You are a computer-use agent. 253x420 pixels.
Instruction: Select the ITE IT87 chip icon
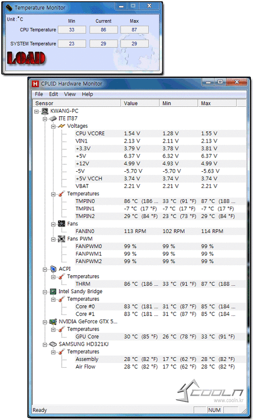[53, 118]
